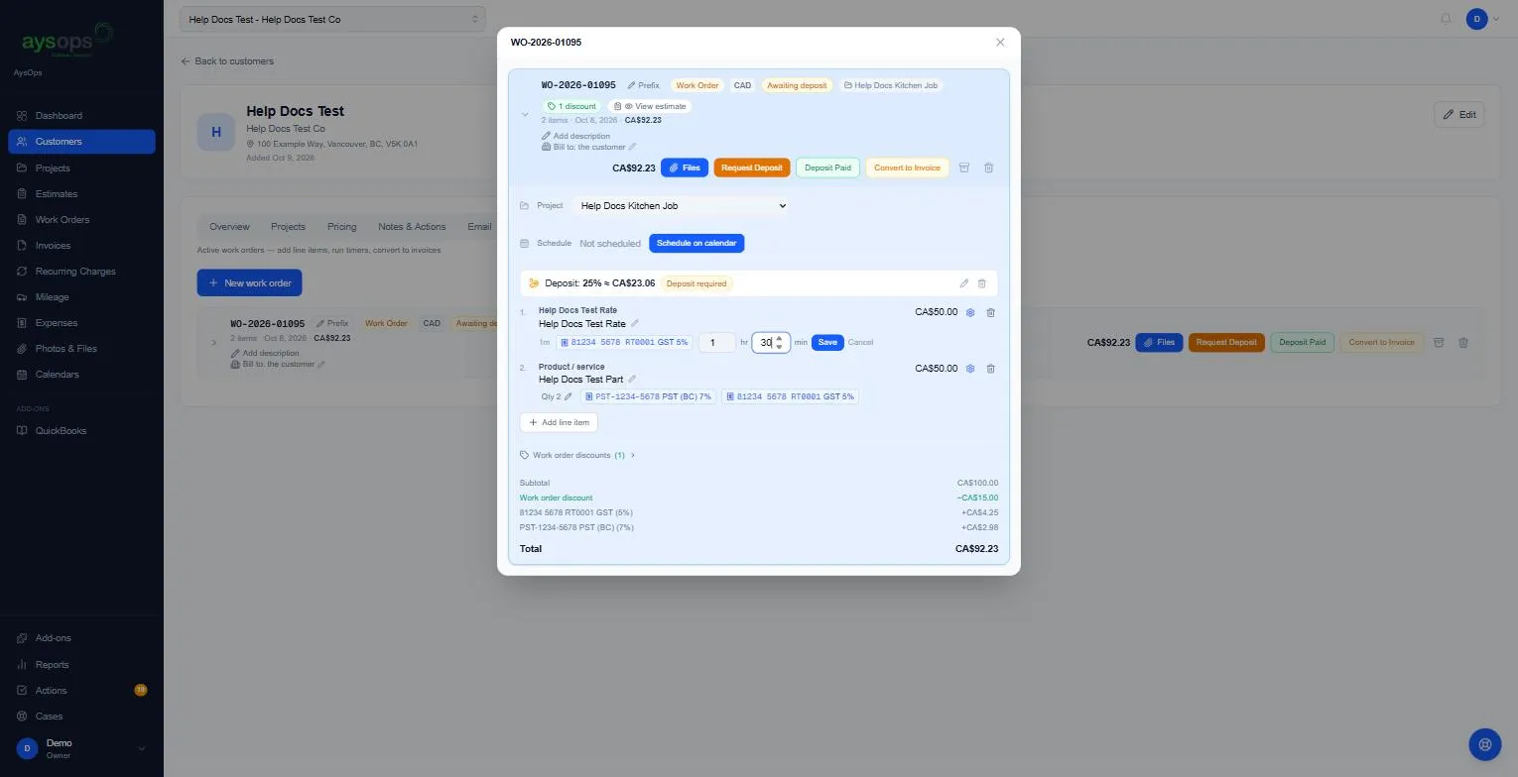Open the Project dropdown Help Docs Kitchen Job
The width and height of the screenshot is (1518, 777).
tap(682, 206)
